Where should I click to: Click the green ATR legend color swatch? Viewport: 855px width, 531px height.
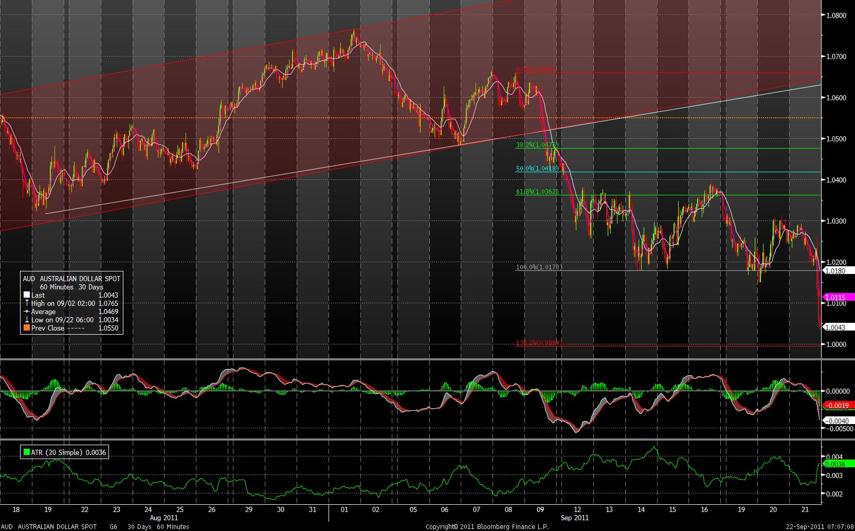pyautogui.click(x=27, y=452)
